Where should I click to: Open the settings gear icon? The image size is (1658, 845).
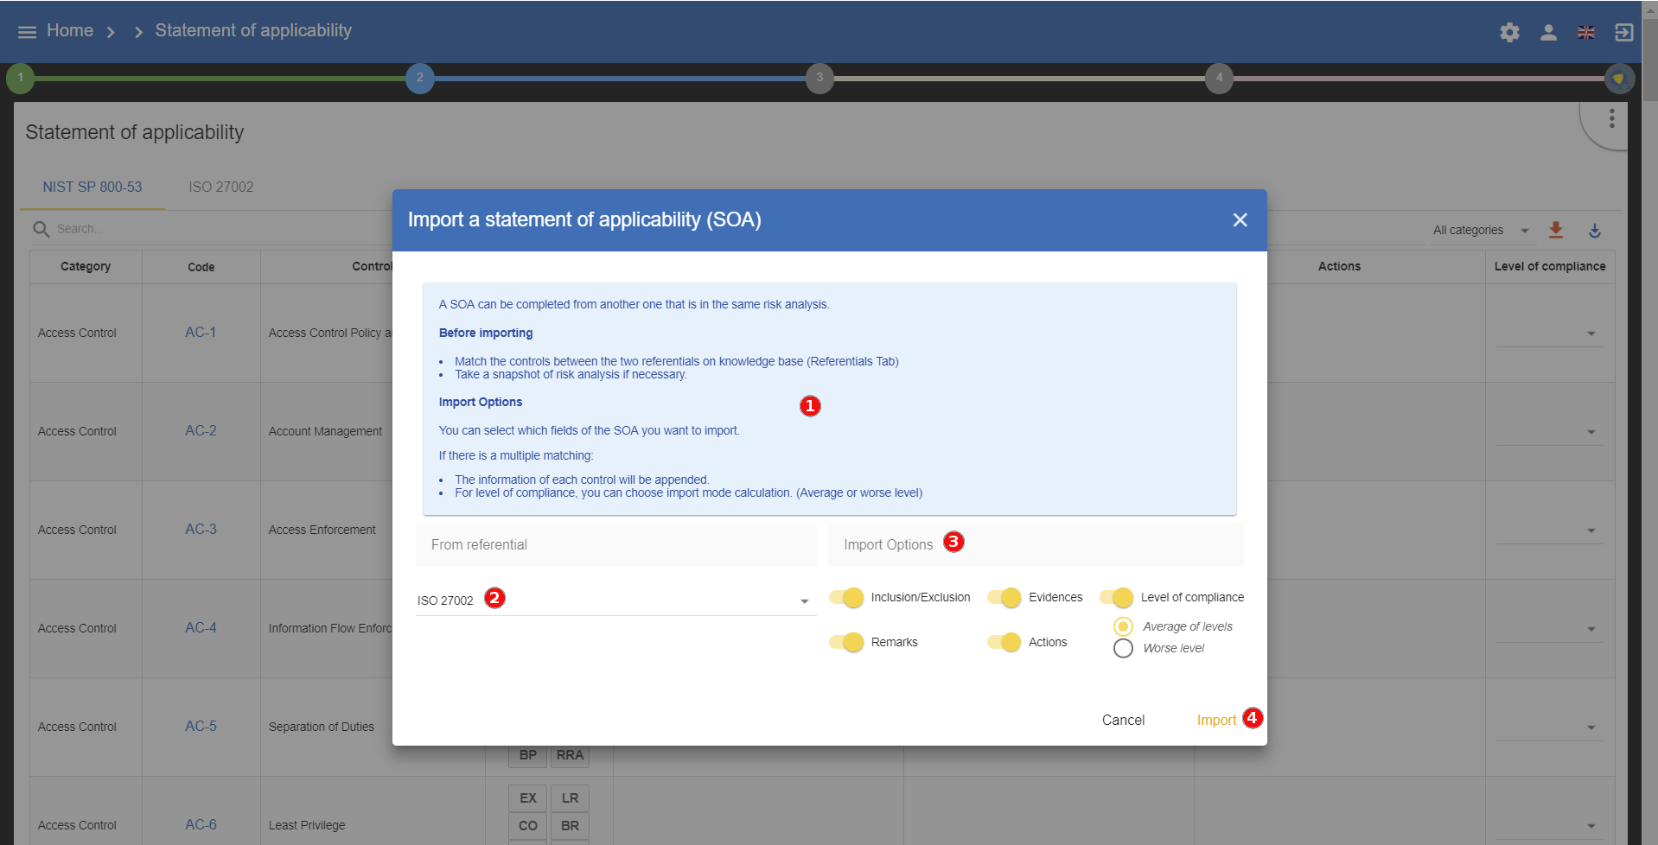click(1509, 33)
